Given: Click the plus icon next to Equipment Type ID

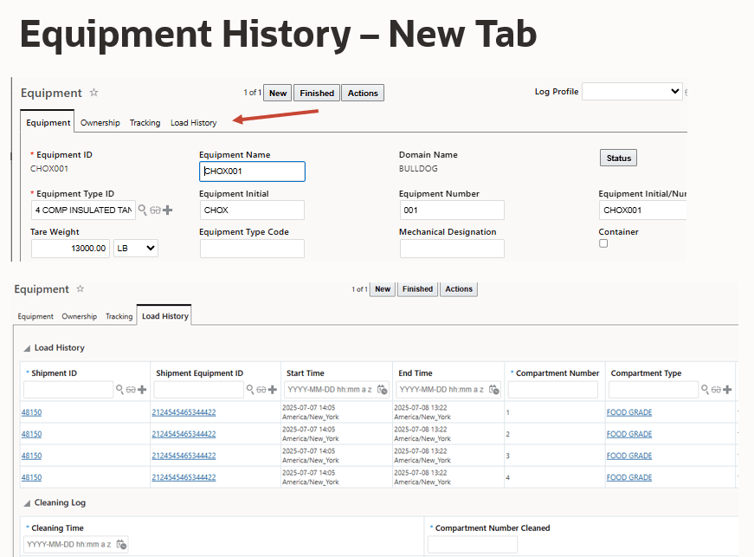Looking at the screenshot, I should coord(167,210).
